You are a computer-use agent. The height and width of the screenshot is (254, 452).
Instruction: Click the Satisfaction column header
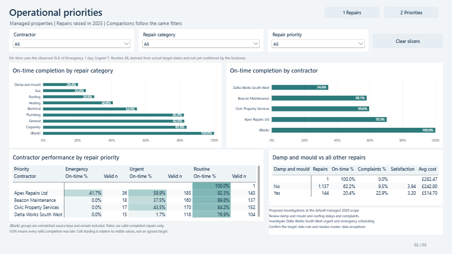pos(402,169)
